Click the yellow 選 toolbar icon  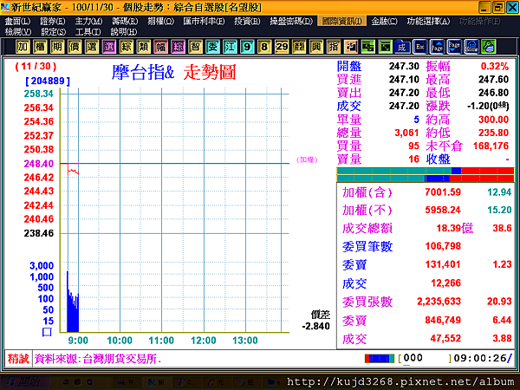tap(92, 47)
